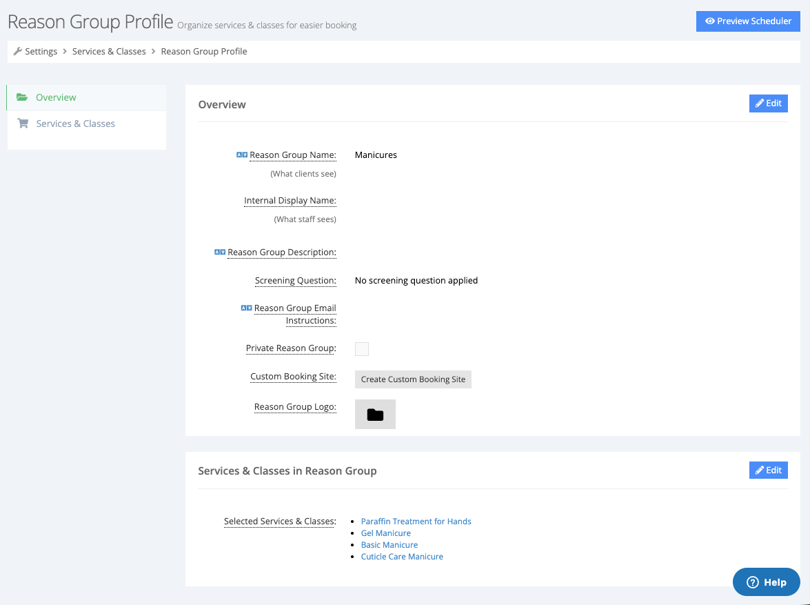This screenshot has height=605, width=810.
Task: Click the Manicures name value
Action: 376,155
